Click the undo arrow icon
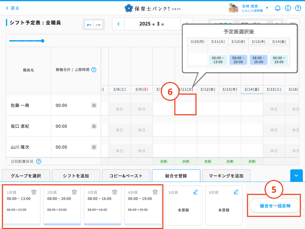 tap(89, 25)
